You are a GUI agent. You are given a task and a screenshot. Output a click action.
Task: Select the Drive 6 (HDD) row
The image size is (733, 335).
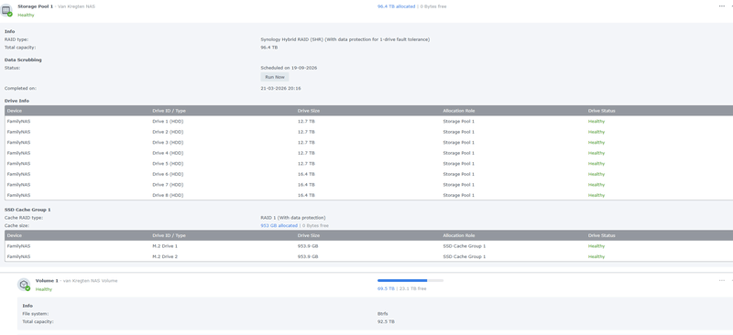(369, 174)
